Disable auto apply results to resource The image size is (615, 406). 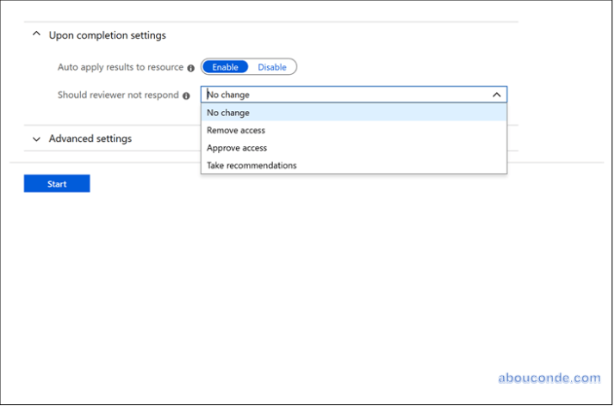point(272,67)
